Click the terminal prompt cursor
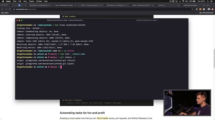The width and height of the screenshot is (215, 120). coord(61,67)
